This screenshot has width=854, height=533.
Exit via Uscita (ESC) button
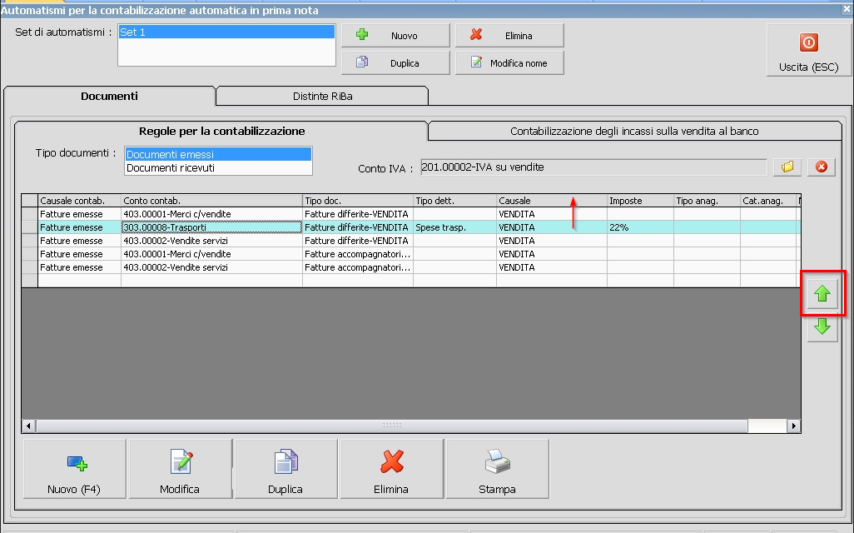tap(808, 51)
